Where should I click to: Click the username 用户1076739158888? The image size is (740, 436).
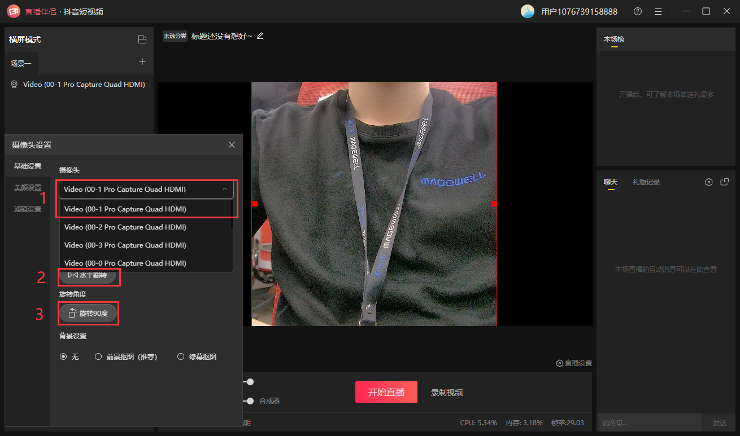pos(579,12)
